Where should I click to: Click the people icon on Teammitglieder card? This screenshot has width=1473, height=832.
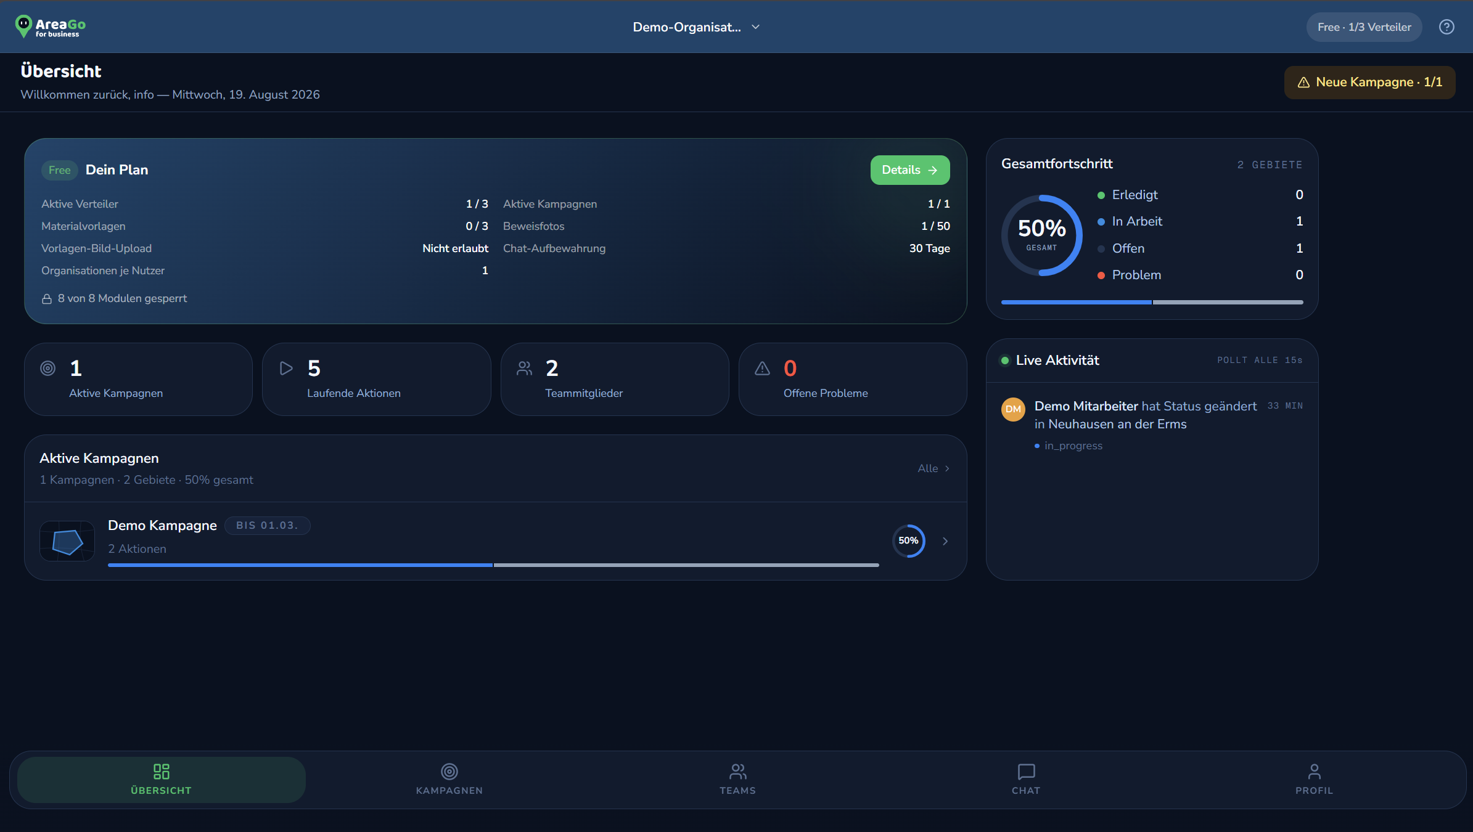click(525, 368)
